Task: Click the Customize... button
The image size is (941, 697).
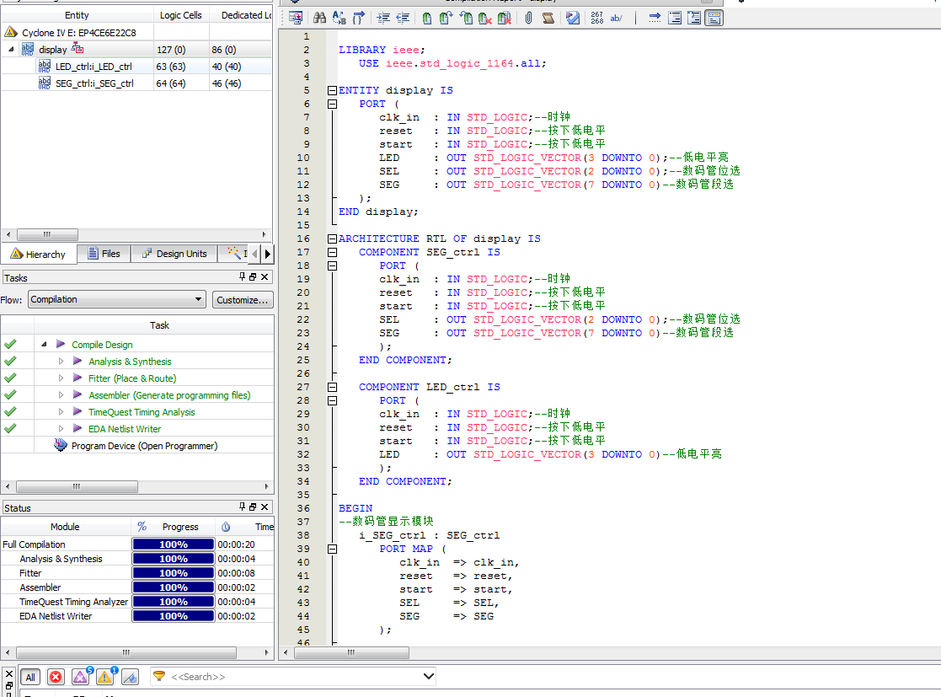Action: 243,299
